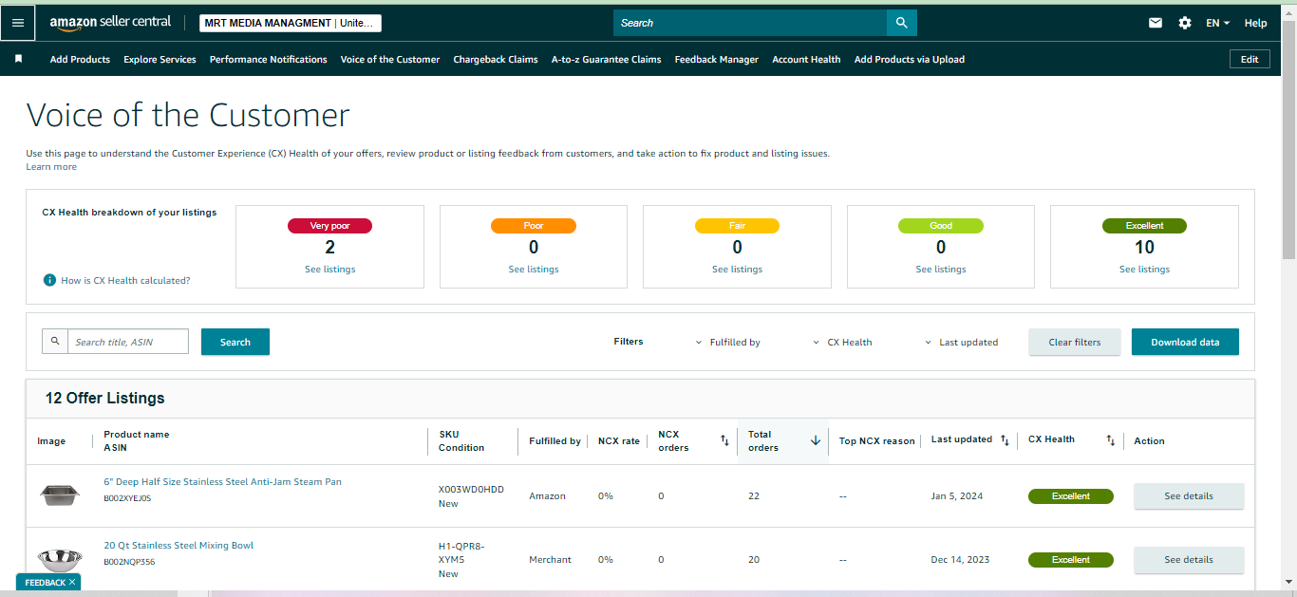Open 20 Qt Stainless Steel Mixing Bowl link
The width and height of the screenshot is (1297, 597).
point(179,546)
